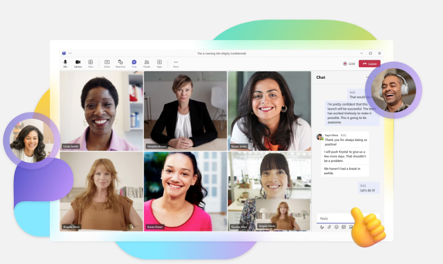Click Kayo Miwa's avatar in chat

pyautogui.click(x=319, y=137)
